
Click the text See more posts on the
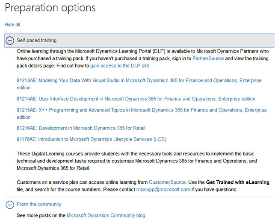41,215
